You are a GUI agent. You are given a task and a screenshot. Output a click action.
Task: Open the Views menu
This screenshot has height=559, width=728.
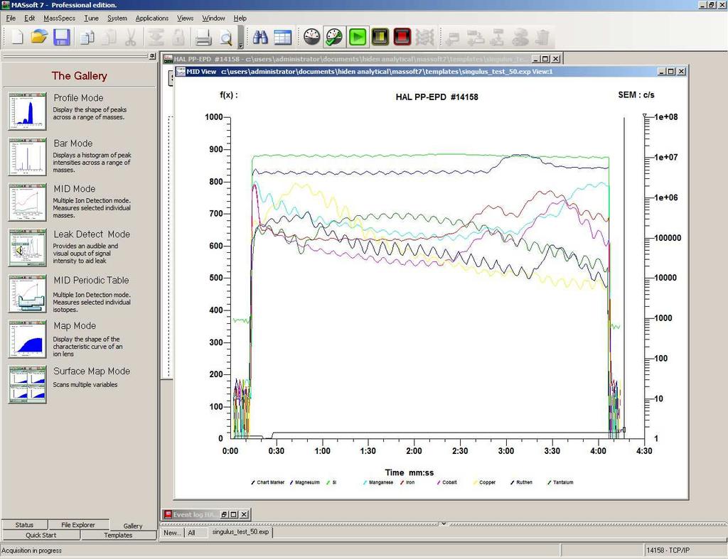click(x=185, y=18)
